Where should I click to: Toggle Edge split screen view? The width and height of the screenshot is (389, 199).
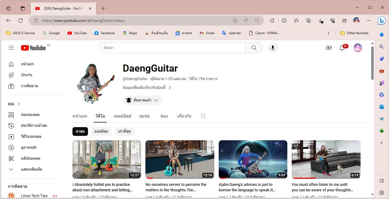pyautogui.click(x=284, y=21)
